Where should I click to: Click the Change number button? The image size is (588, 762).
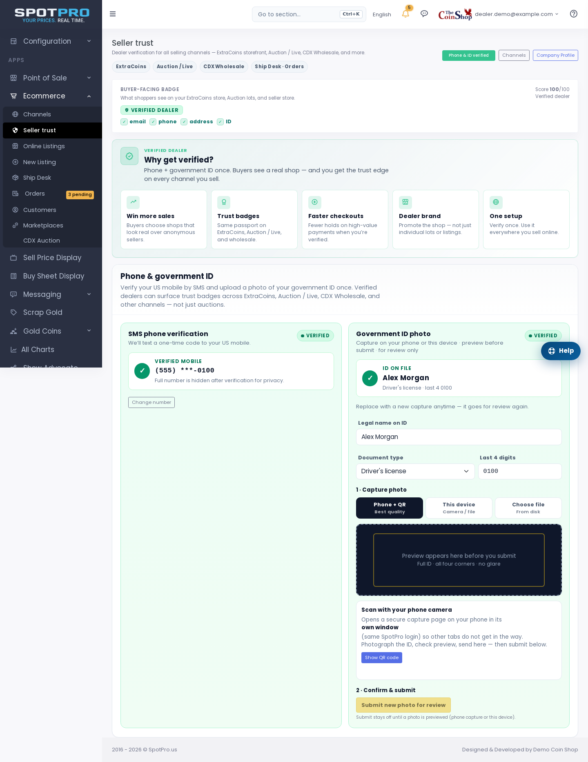[151, 403]
